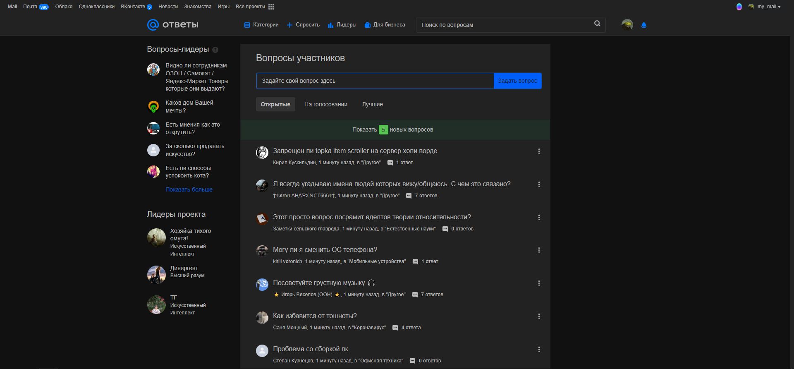Image resolution: width=794 pixels, height=369 pixels.
Task: Open options menu for тошноты question
Action: pos(539,316)
